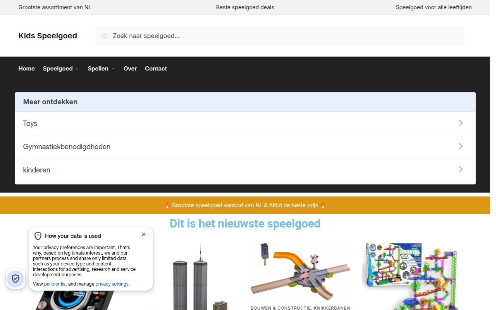Image resolution: width=496 pixels, height=310 pixels.
Task: Open the chevron on Gymnastiekbenodigdheden row
Action: tap(461, 146)
